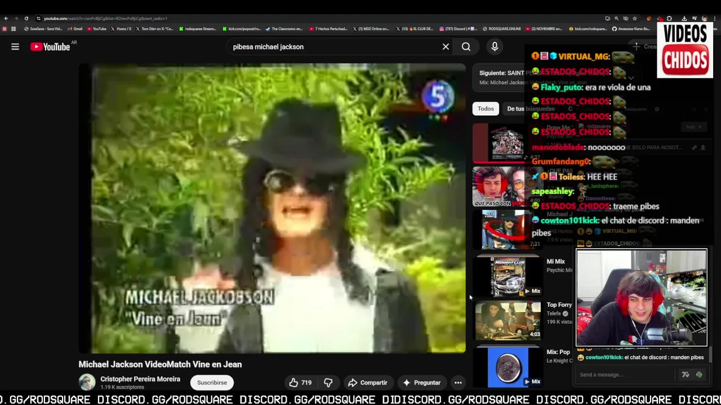This screenshot has width=721, height=405.
Task: Open Cristopher Pereira Moreira channel name link
Action: click(x=140, y=379)
